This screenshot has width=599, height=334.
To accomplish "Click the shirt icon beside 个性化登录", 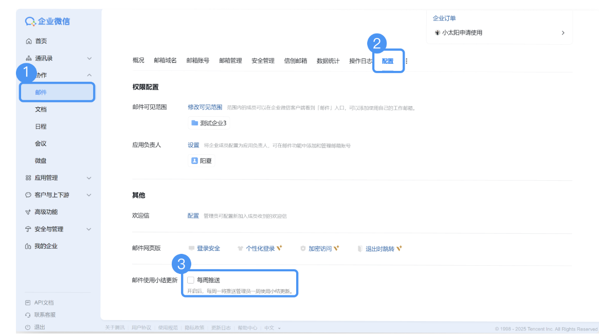I will (x=240, y=249).
